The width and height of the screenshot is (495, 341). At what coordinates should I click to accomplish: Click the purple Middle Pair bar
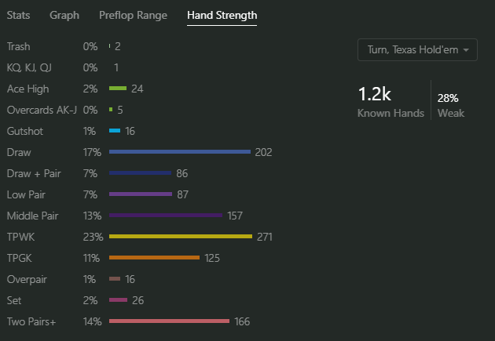166,215
